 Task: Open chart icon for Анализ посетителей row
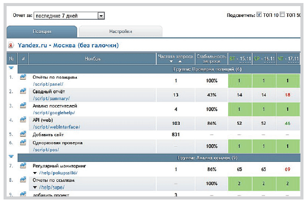click(x=23, y=105)
